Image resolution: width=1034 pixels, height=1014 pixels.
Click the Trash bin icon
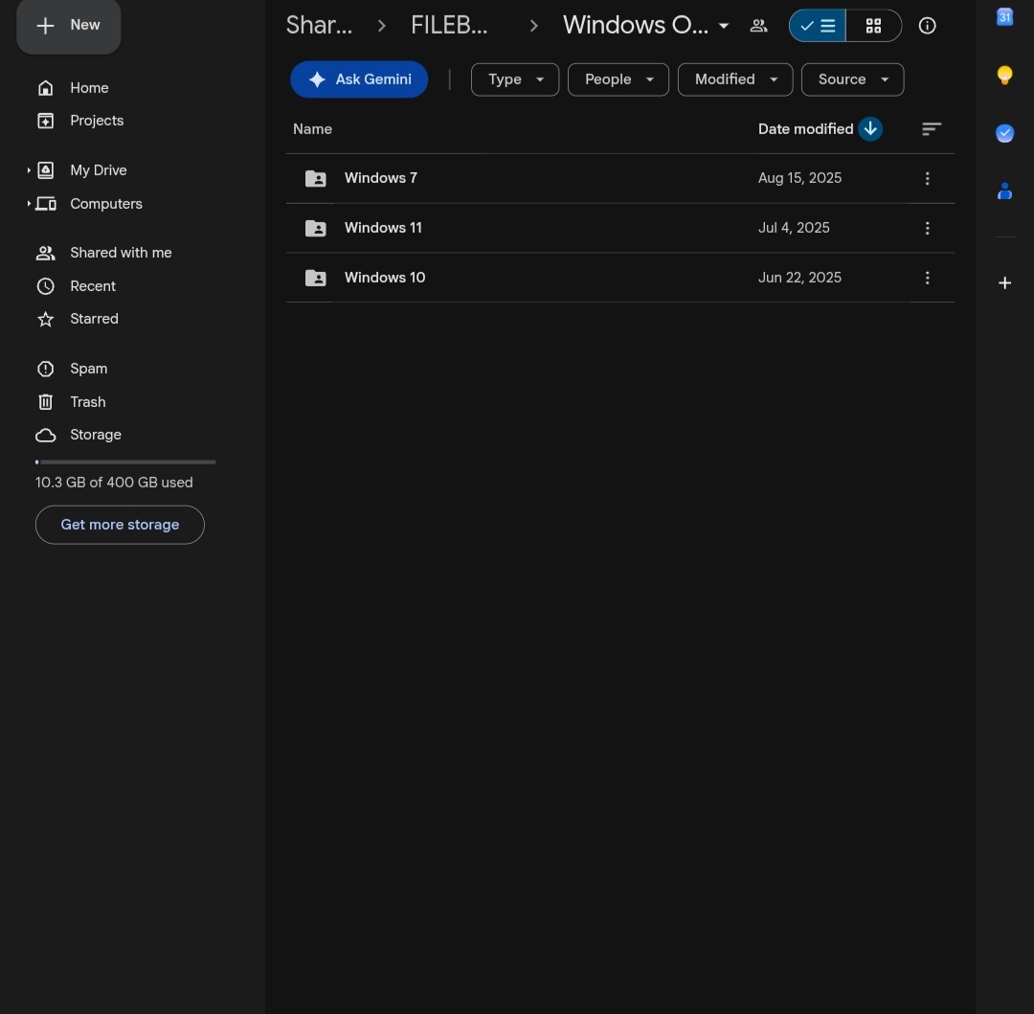(46, 402)
